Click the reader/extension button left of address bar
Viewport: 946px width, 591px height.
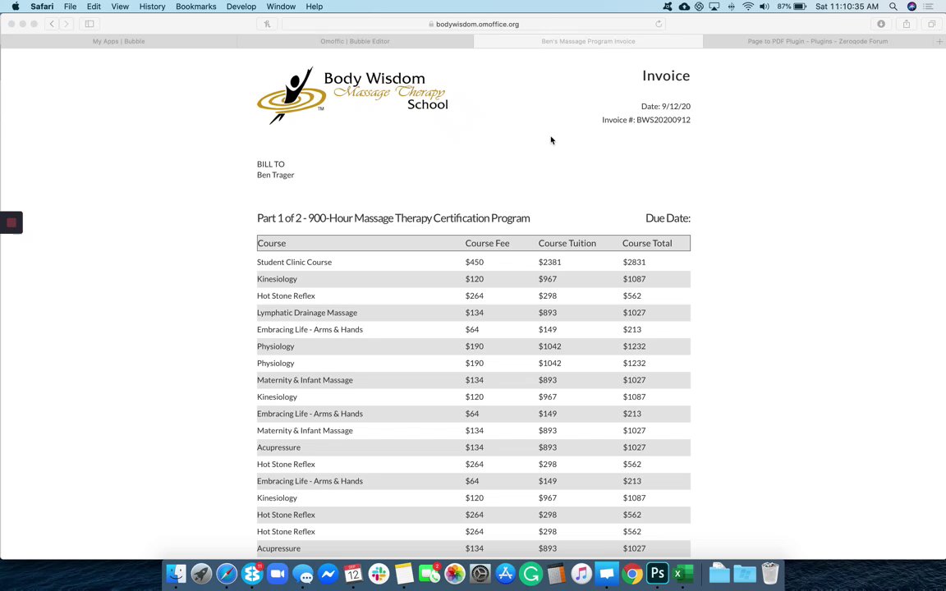click(267, 24)
